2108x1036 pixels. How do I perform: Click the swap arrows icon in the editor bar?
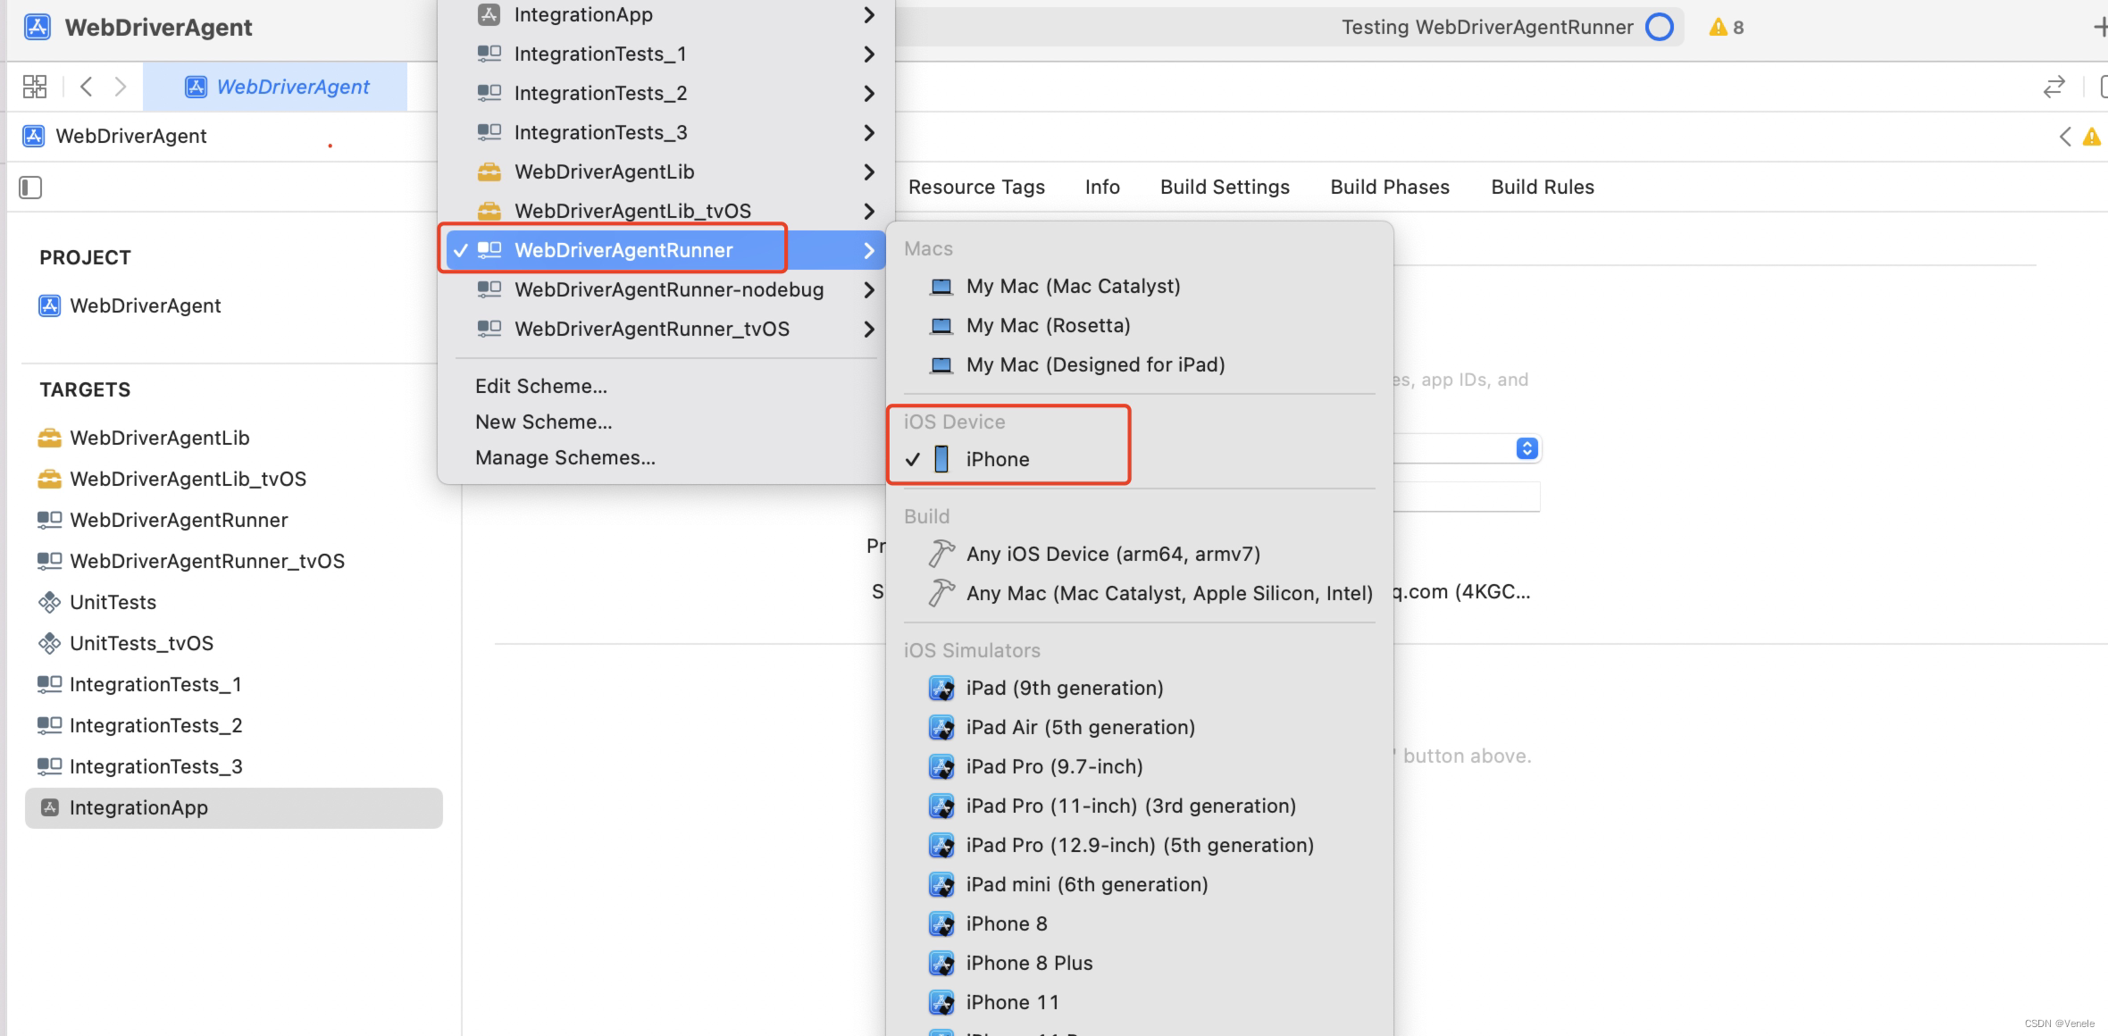pyautogui.click(x=2054, y=87)
